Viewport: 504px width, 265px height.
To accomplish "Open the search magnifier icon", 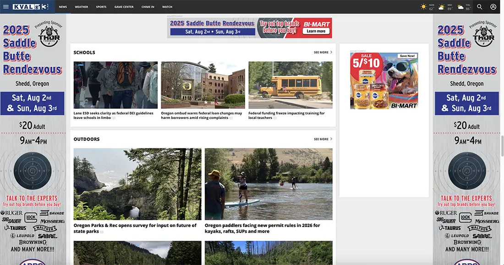I will click(479, 7).
